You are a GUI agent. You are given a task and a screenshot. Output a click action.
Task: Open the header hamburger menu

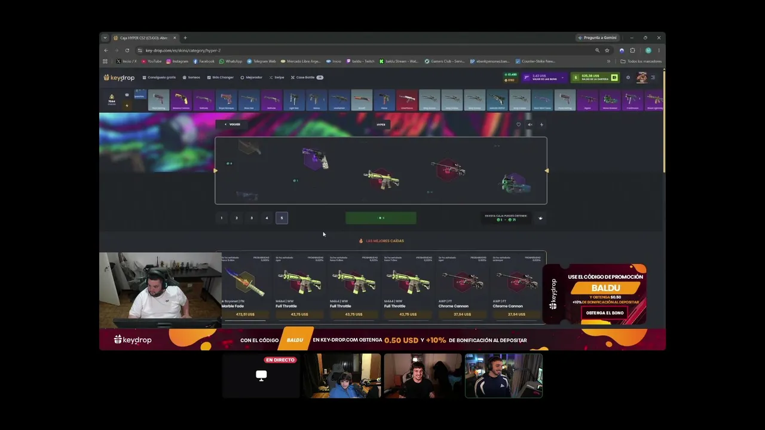[x=653, y=78]
